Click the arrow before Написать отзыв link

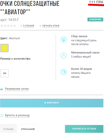click(x=40, y=26)
